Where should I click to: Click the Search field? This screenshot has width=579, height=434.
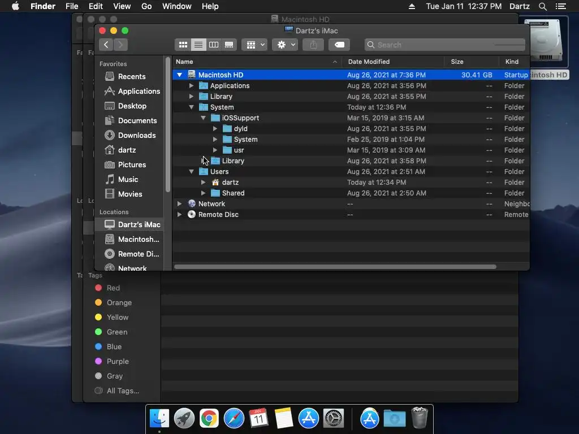pos(444,45)
